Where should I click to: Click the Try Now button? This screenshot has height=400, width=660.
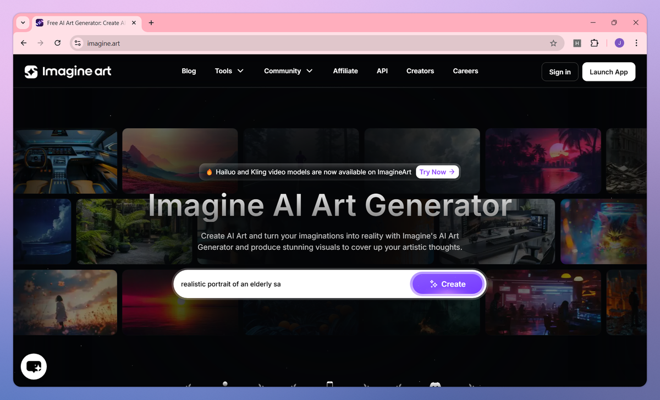pos(437,172)
